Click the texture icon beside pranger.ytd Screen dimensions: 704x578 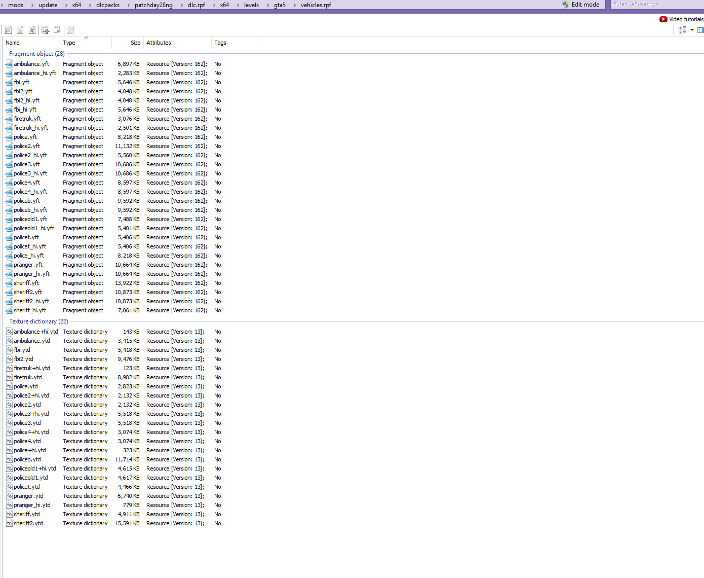pyautogui.click(x=9, y=496)
